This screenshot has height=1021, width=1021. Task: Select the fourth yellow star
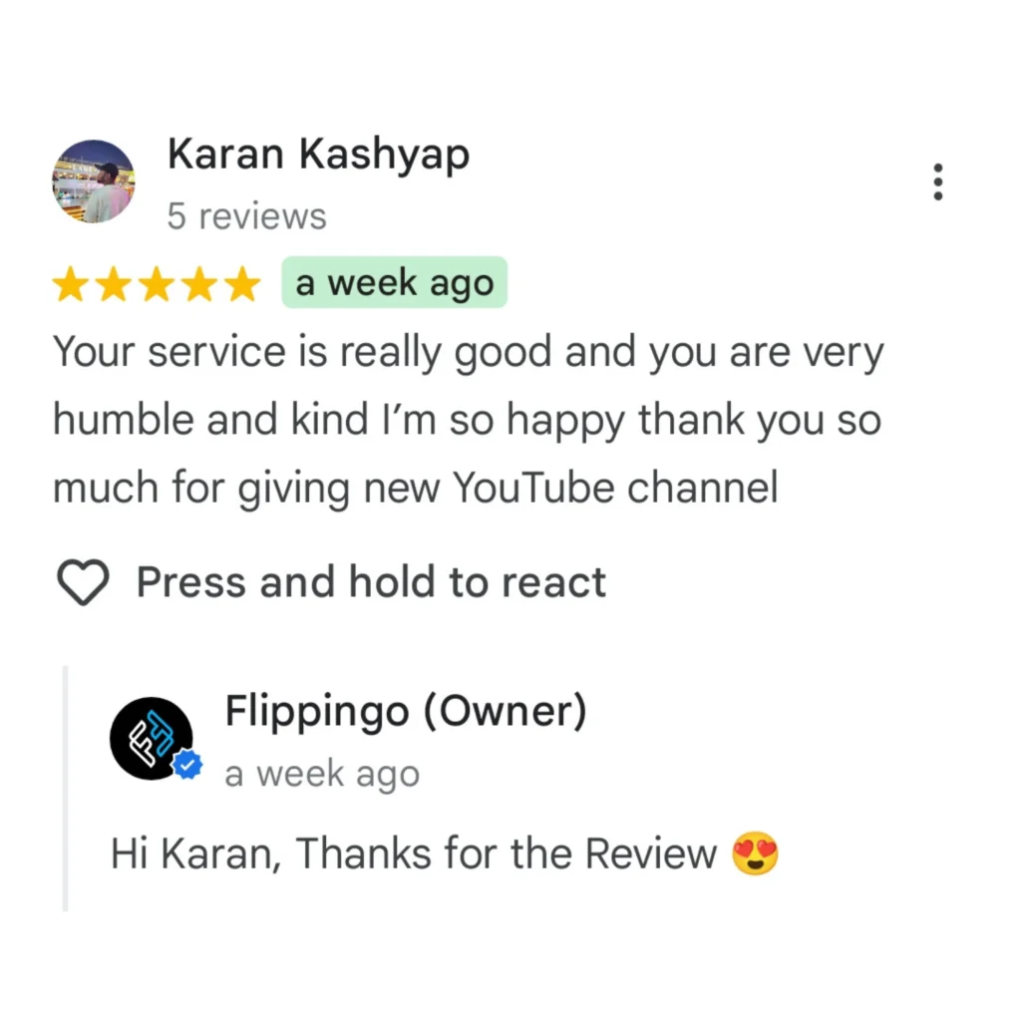(x=199, y=284)
